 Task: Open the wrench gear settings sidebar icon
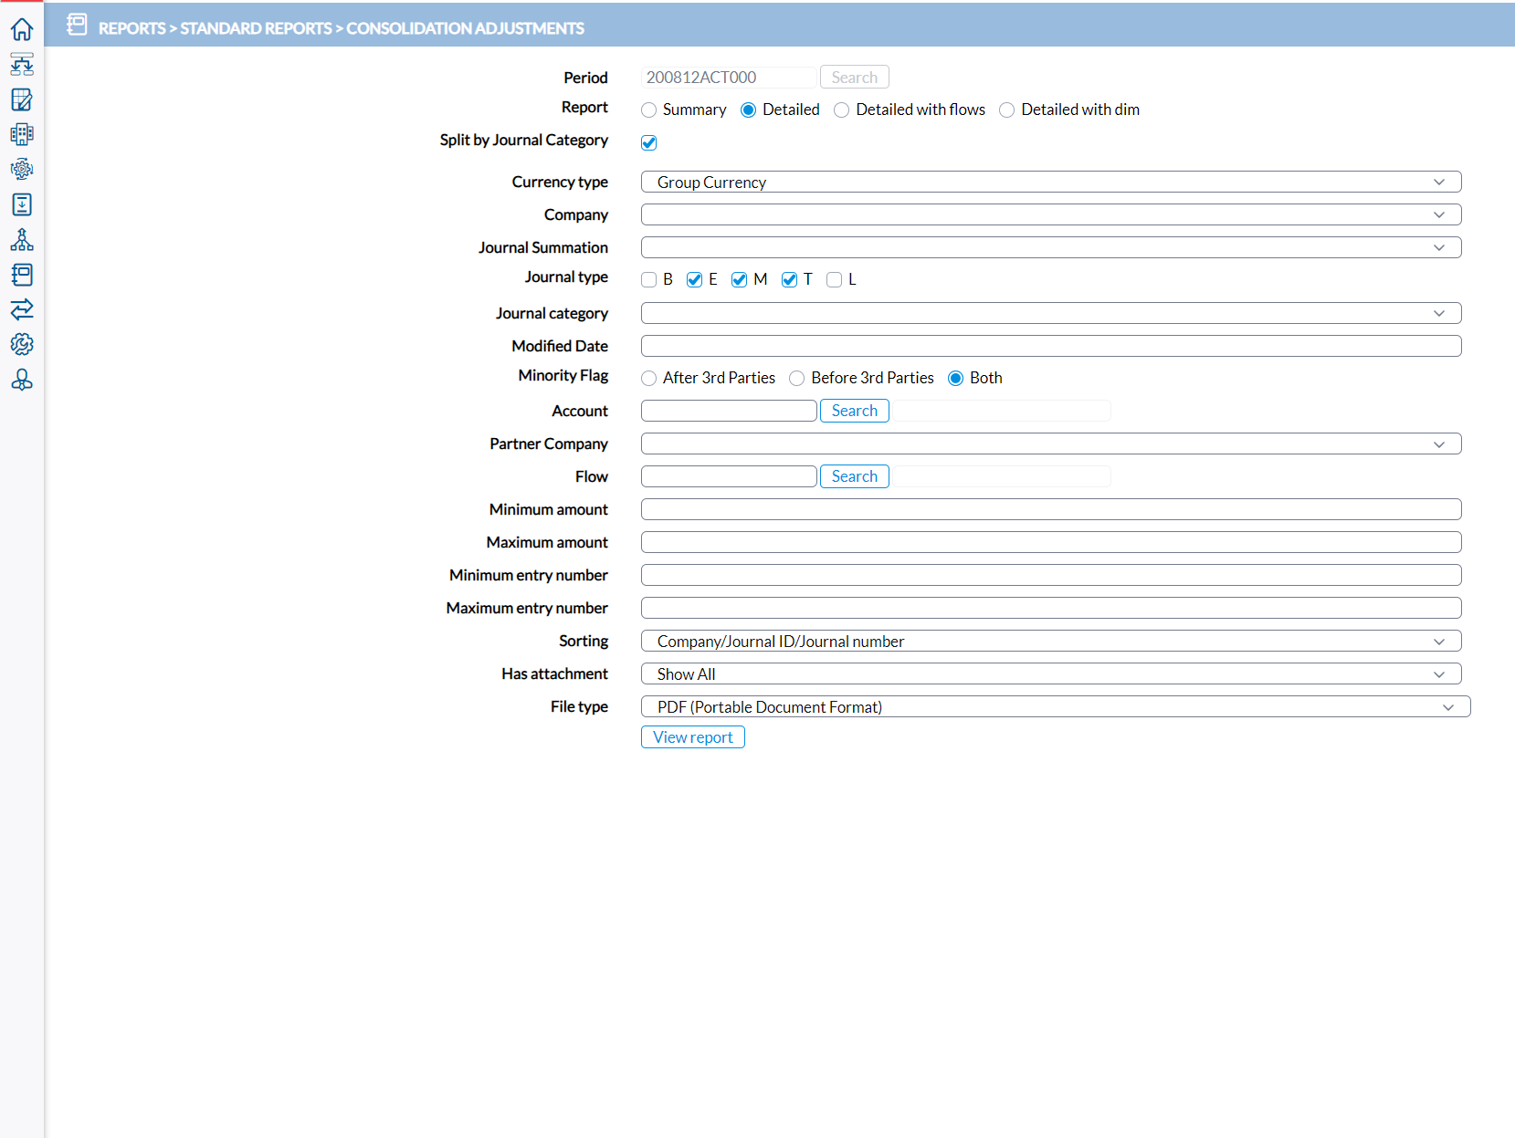[x=22, y=344]
